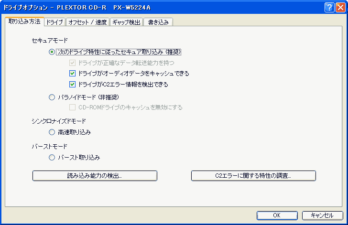Select secure extraction radio button (推奨)
Image resolution: width=348 pixels, height=225 pixels.
click(52, 52)
